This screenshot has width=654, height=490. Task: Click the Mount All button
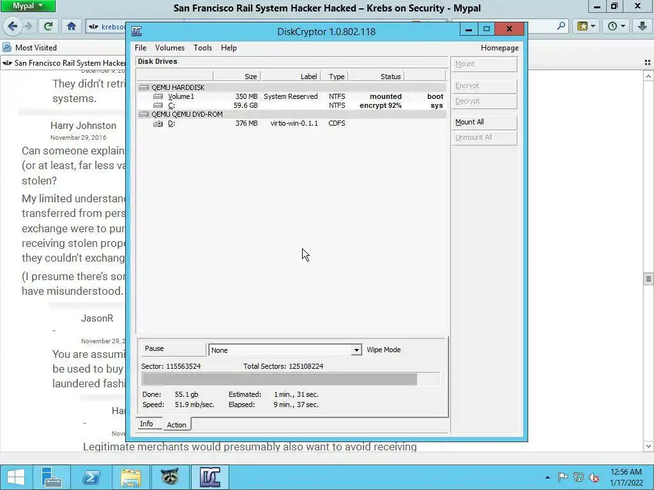[484, 122]
